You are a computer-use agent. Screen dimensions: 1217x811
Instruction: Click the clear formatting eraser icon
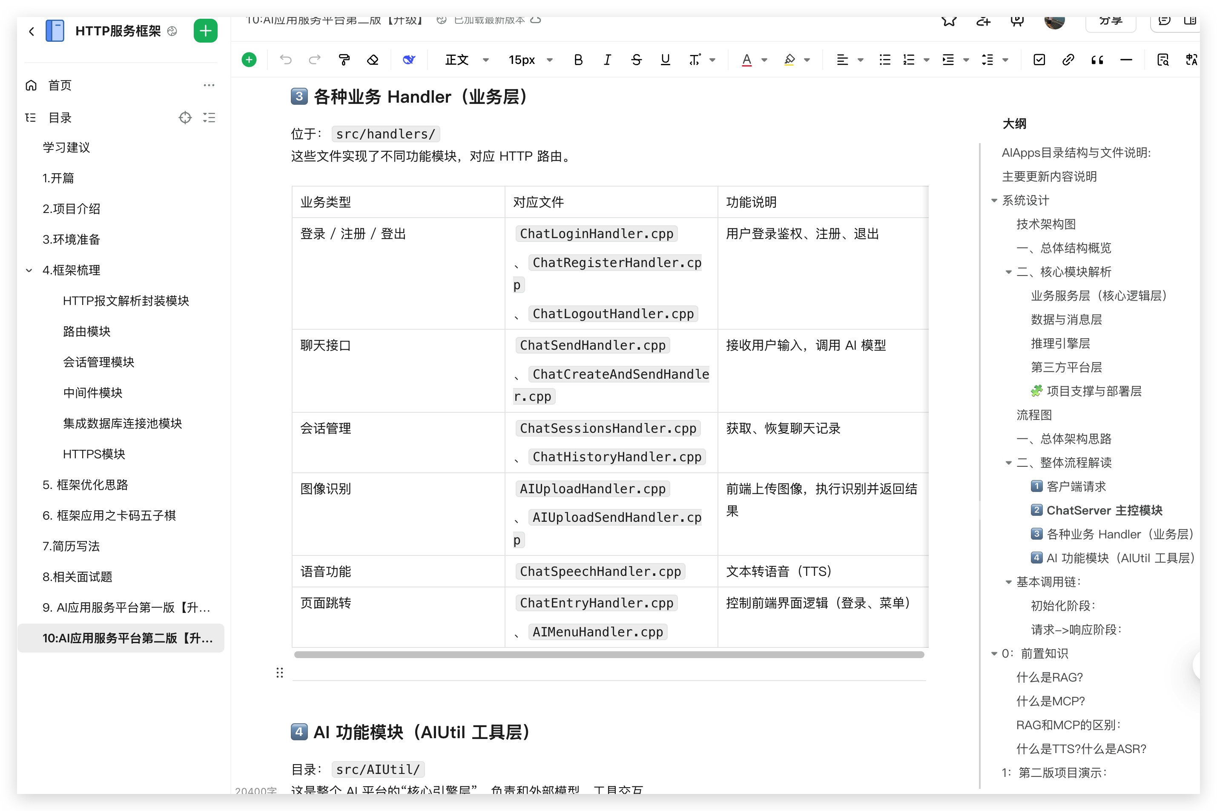pyautogui.click(x=373, y=60)
